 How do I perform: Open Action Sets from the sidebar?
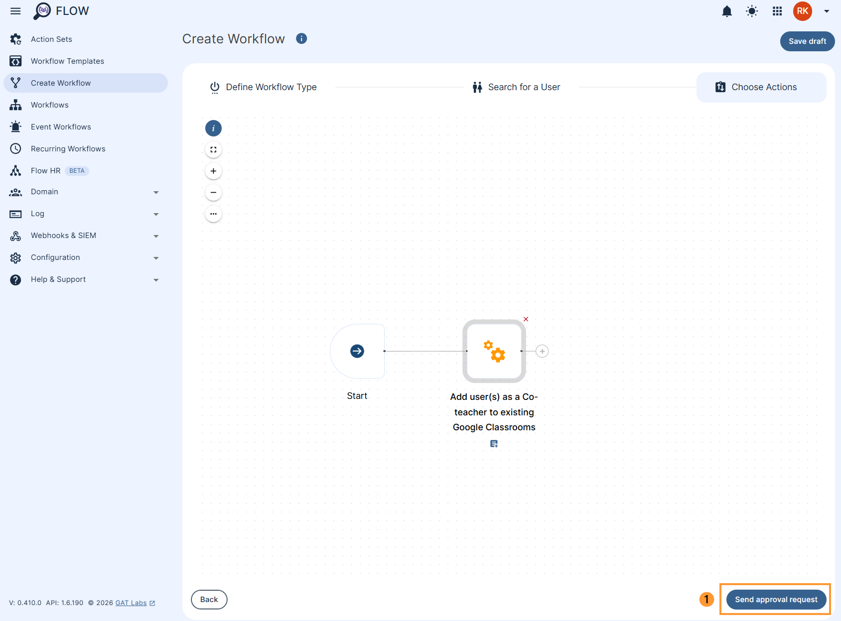pos(51,39)
